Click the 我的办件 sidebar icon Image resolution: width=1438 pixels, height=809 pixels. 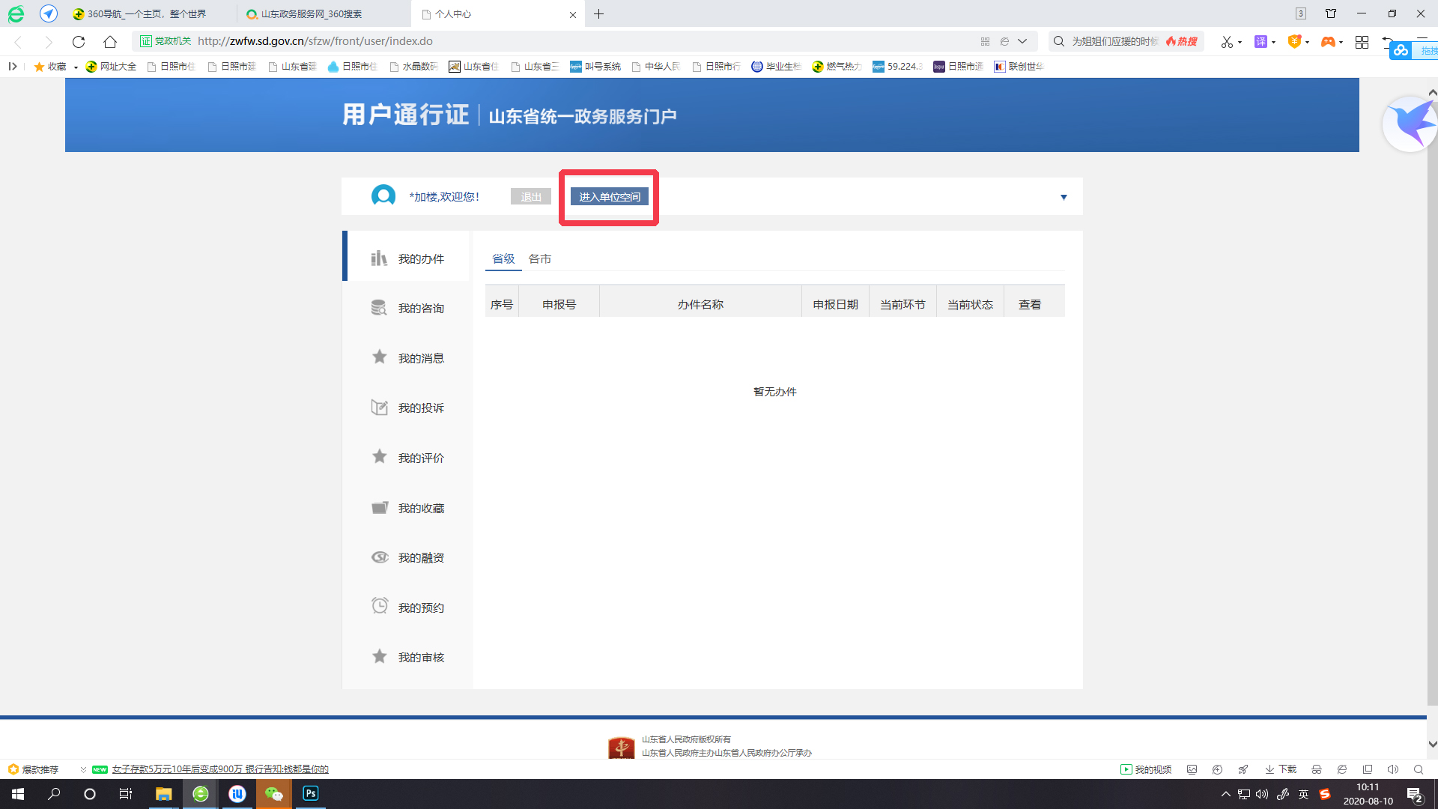click(379, 258)
